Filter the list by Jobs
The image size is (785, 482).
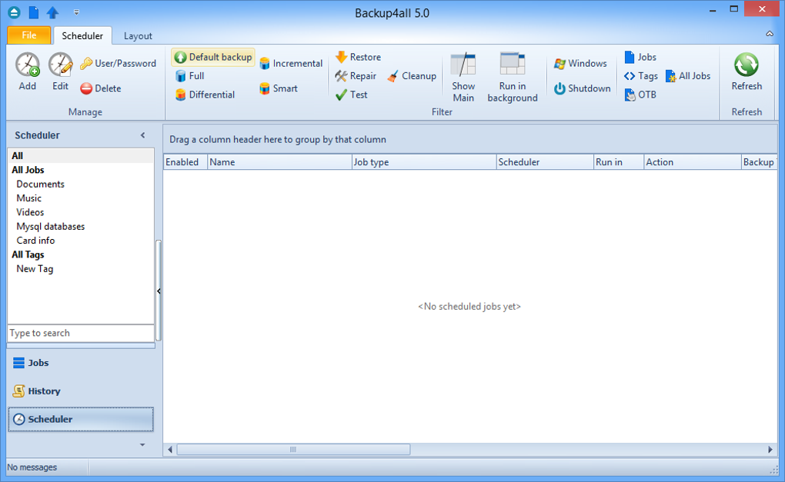[640, 57]
